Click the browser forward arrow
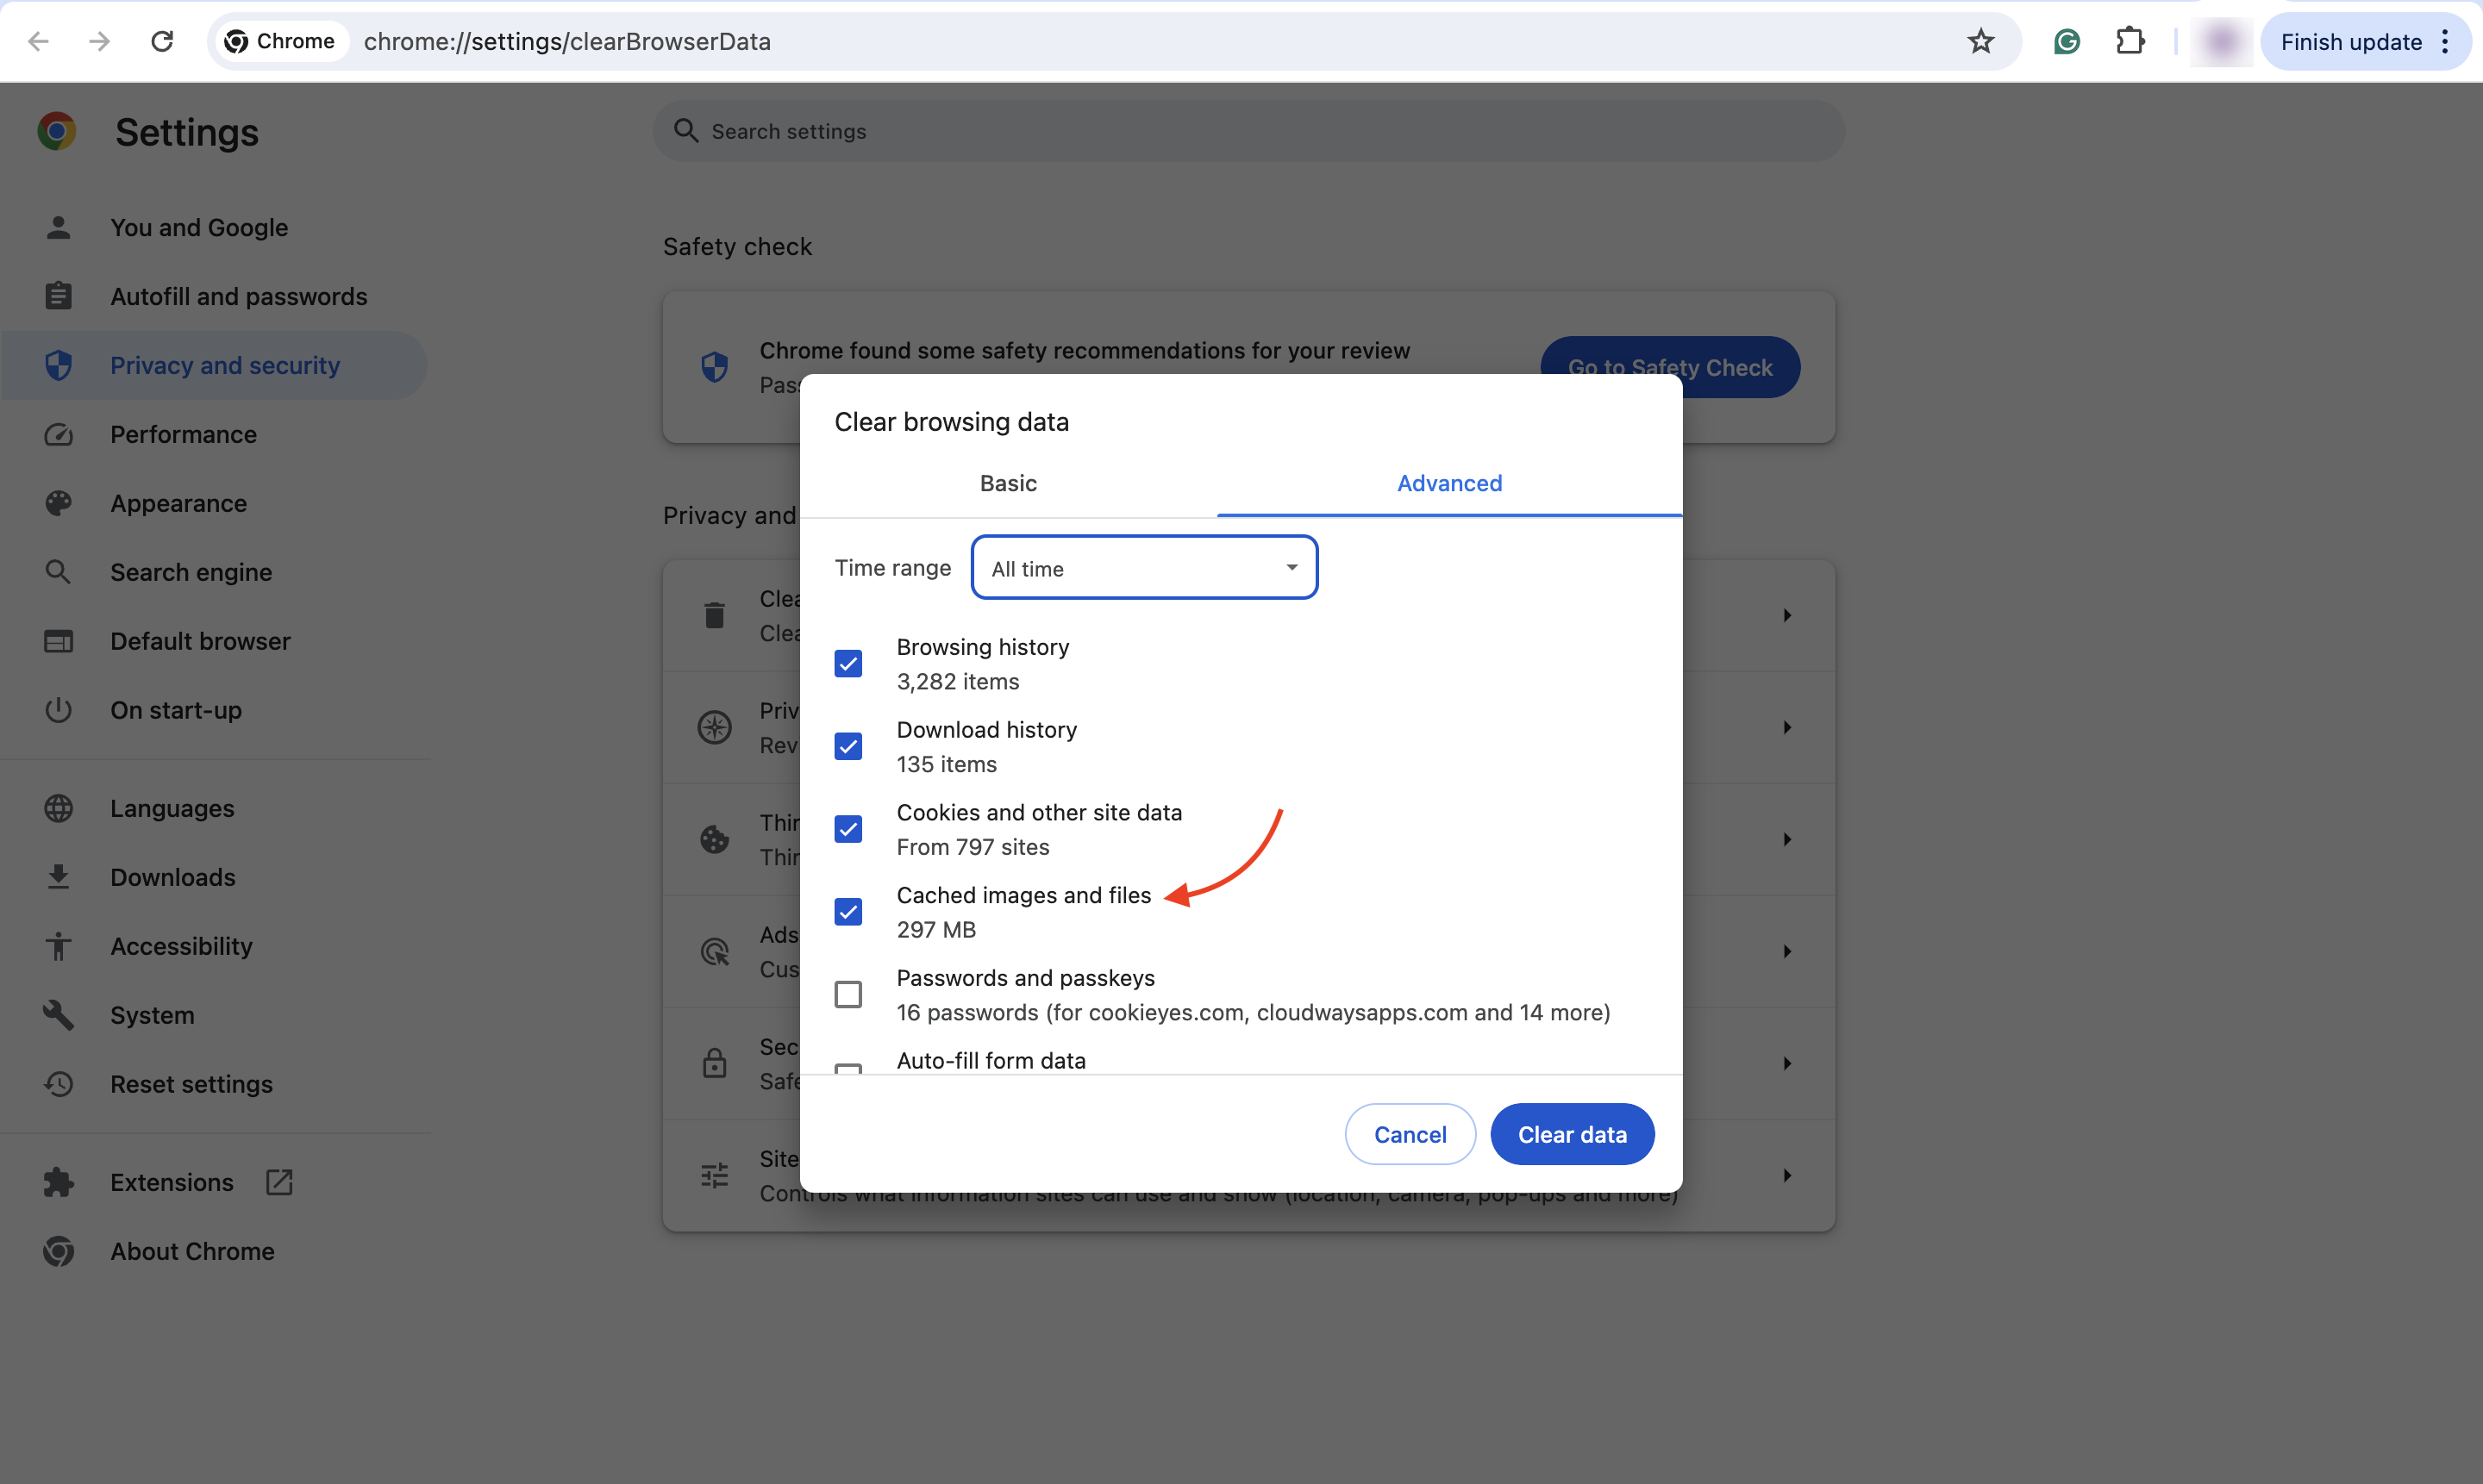Viewport: 2483px width, 1484px height. [99, 41]
